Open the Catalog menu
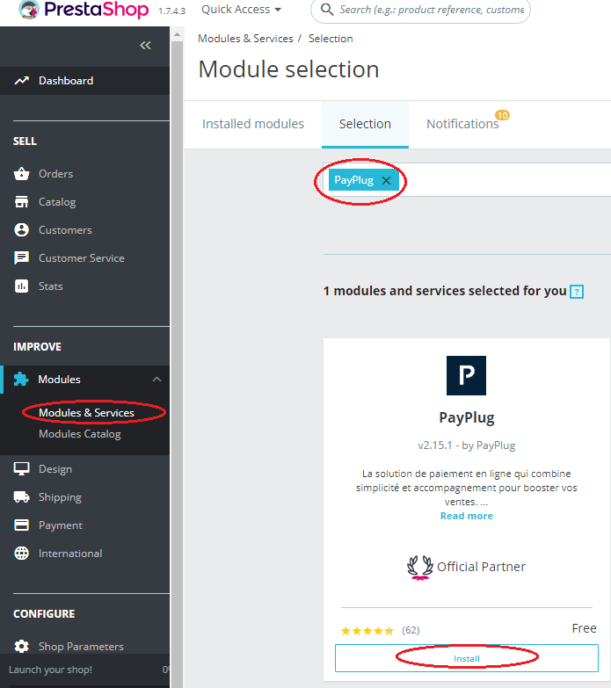Image resolution: width=611 pixels, height=688 pixels. coord(57,202)
